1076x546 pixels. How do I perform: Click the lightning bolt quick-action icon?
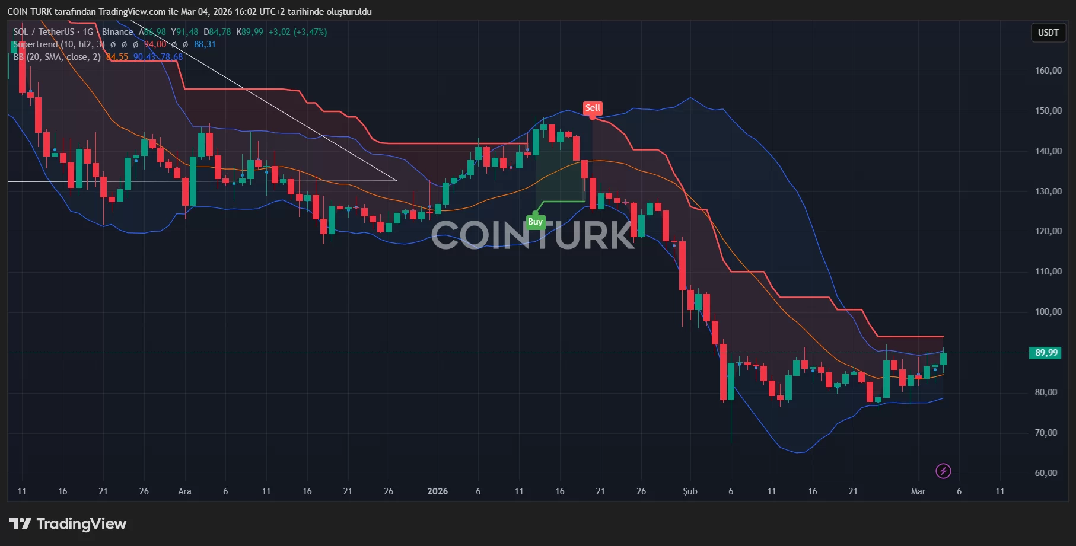click(943, 471)
